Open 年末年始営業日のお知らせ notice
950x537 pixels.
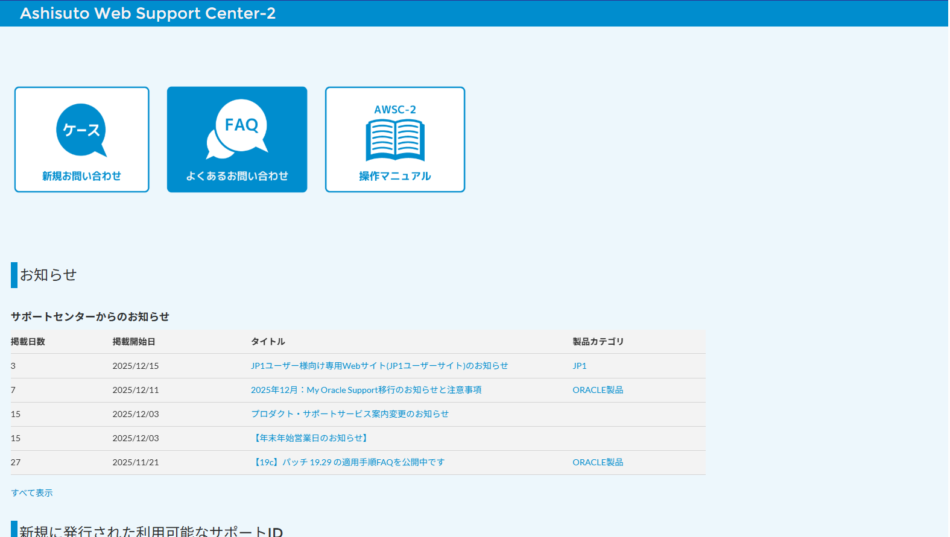click(x=311, y=438)
